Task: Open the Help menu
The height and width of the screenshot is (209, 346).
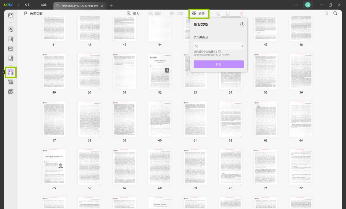Action: [44, 5]
